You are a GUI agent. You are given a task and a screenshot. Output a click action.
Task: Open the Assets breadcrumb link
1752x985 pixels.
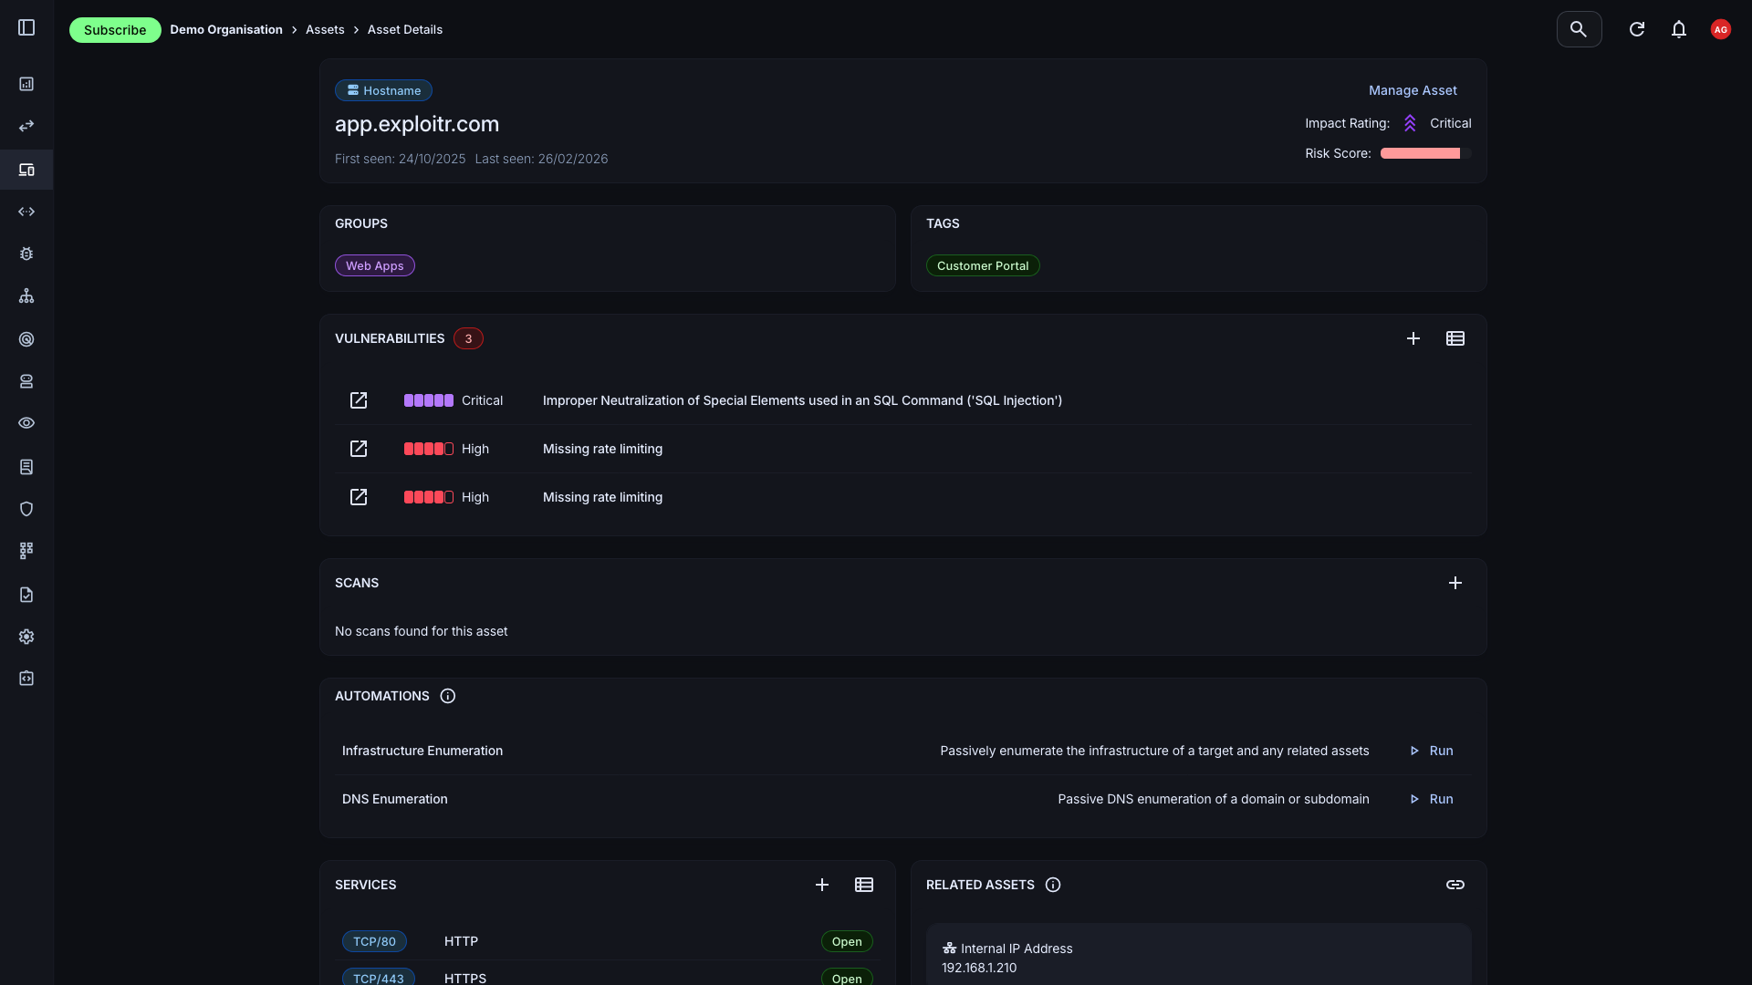click(325, 29)
